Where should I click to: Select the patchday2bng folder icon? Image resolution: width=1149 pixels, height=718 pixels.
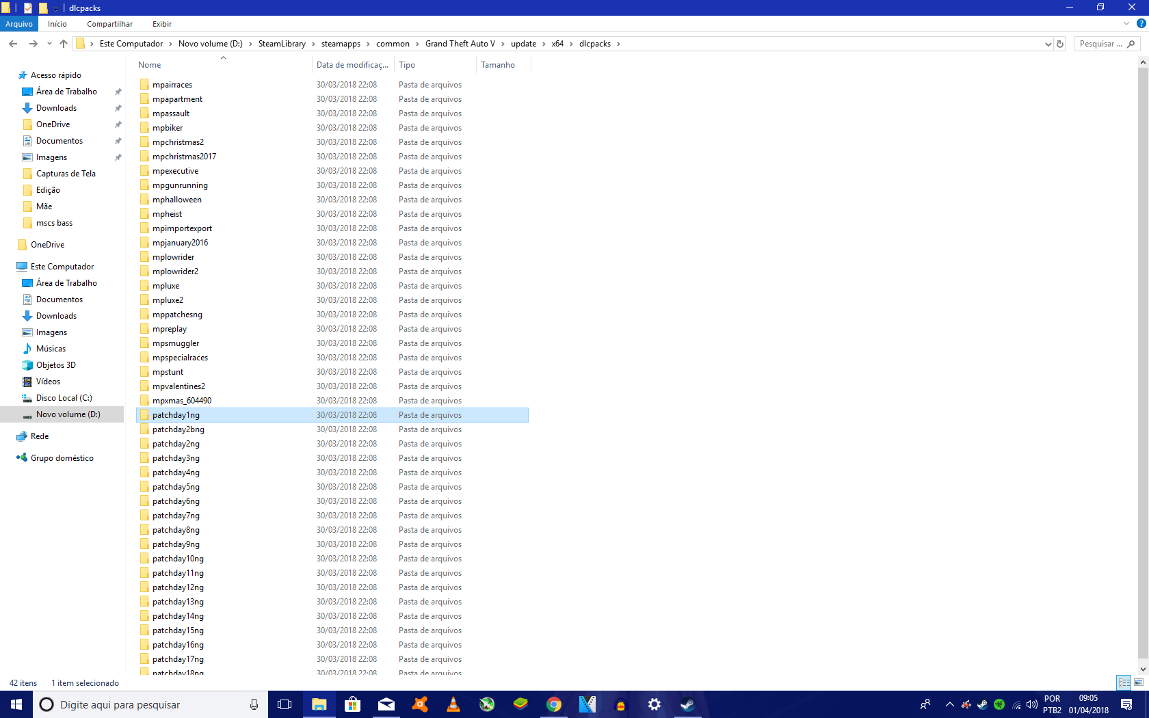tap(144, 429)
